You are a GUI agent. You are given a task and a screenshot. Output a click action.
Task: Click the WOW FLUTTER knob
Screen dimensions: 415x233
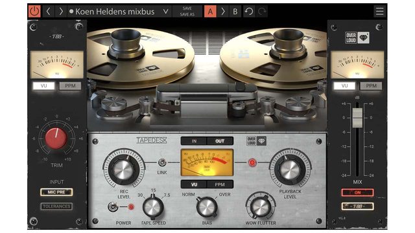[x=261, y=207]
